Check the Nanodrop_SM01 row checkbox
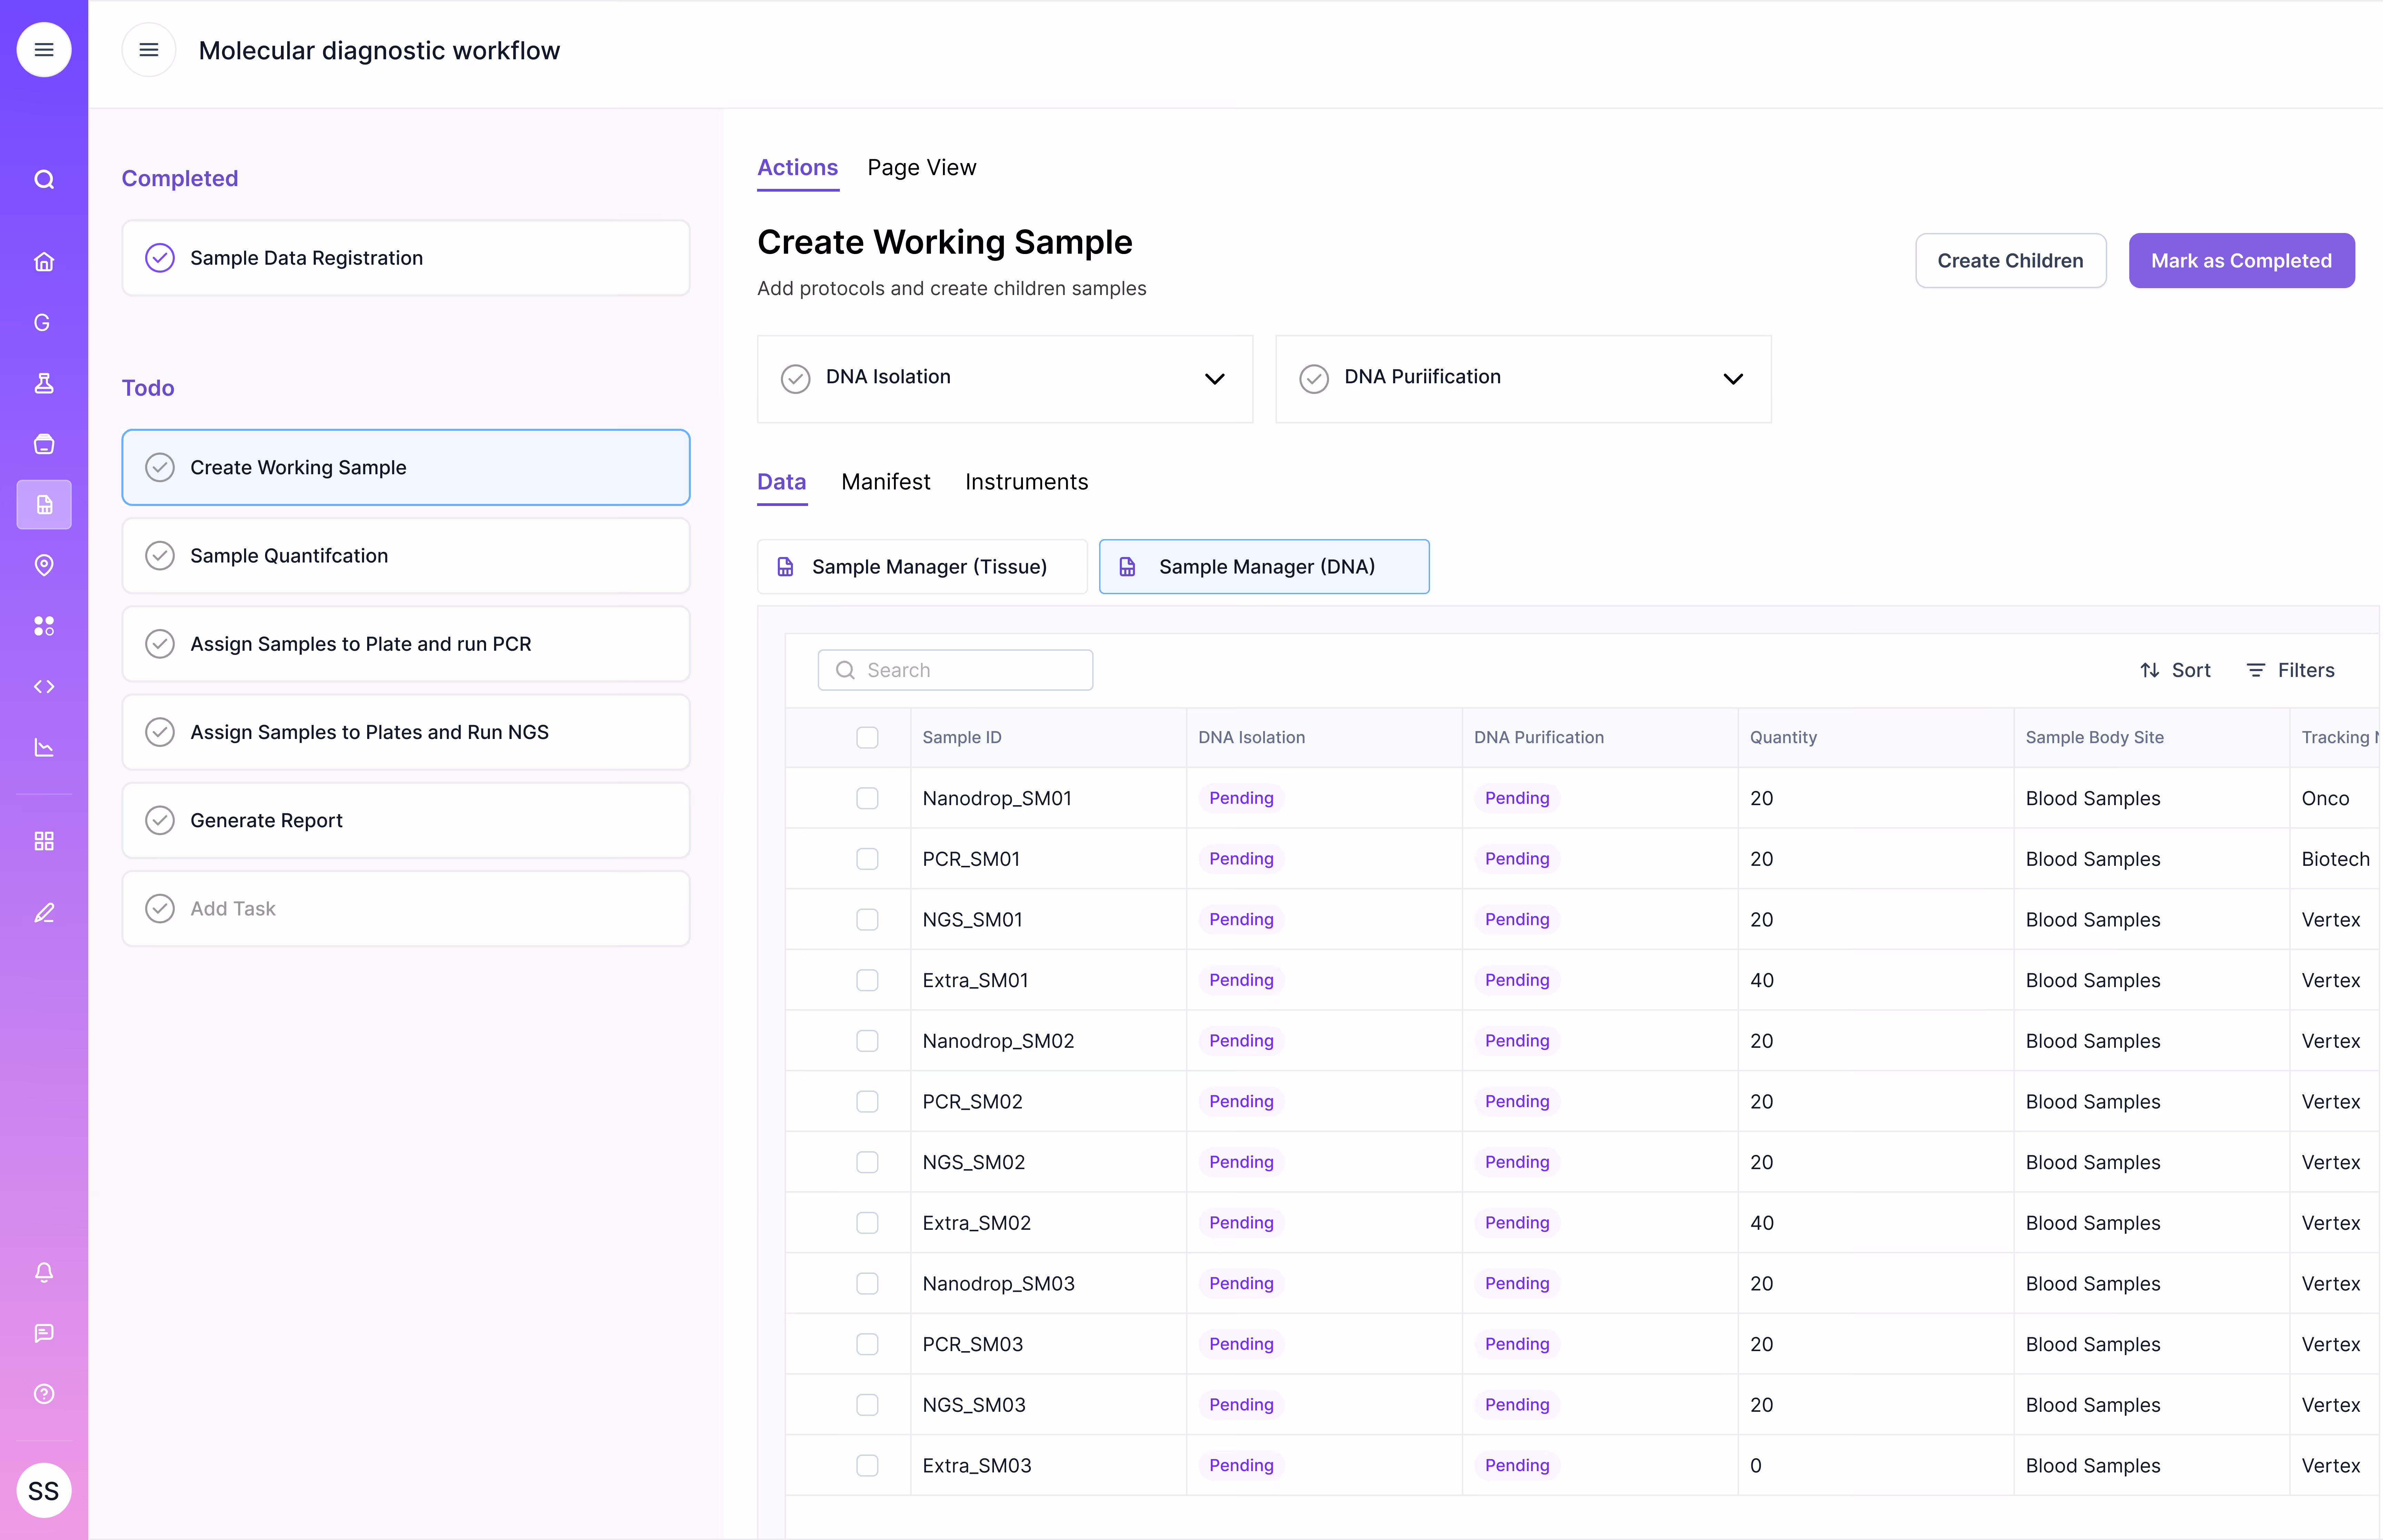The image size is (2383, 1540). click(867, 798)
